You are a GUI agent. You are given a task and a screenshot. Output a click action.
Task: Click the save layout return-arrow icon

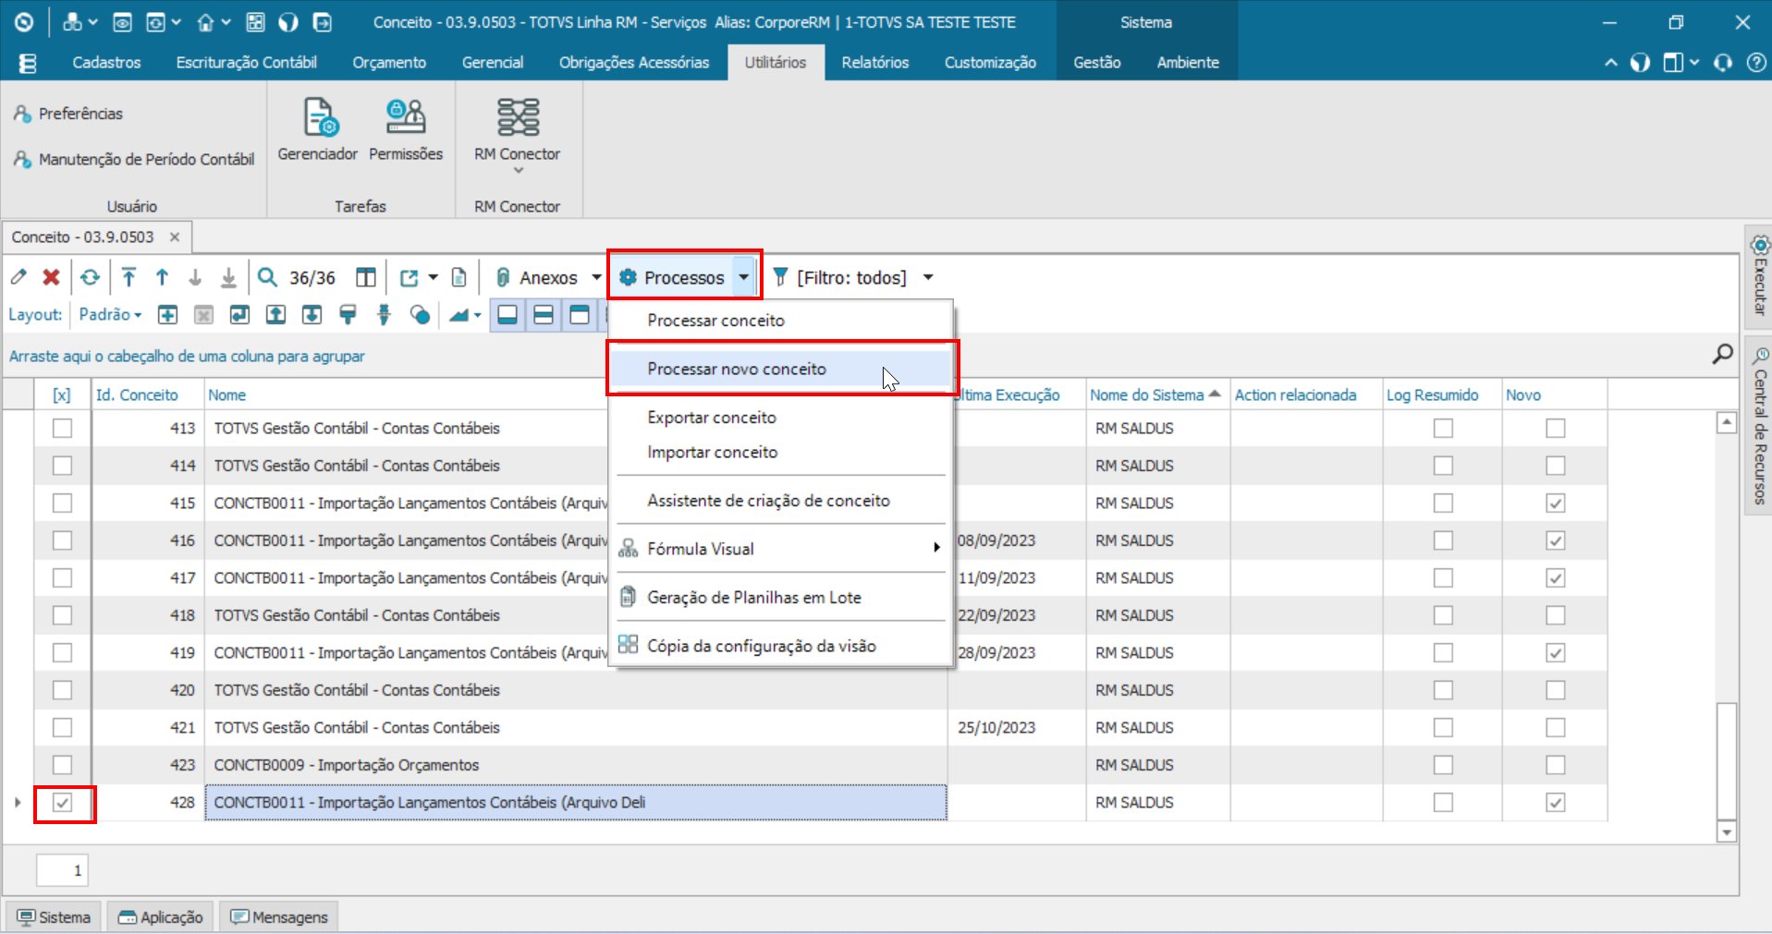point(239,315)
